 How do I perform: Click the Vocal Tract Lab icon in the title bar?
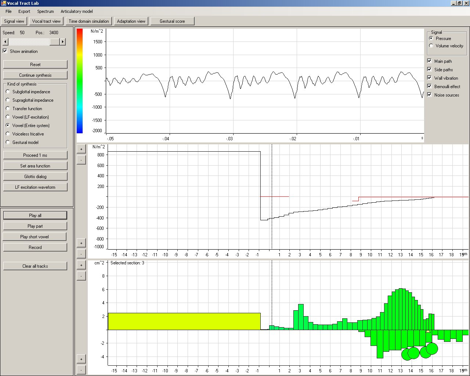[3, 3]
